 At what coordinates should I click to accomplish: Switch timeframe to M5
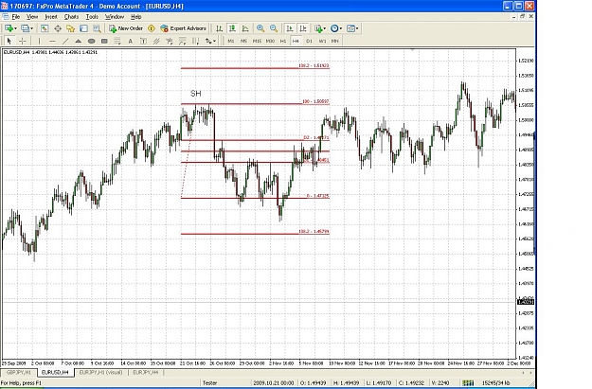point(243,41)
